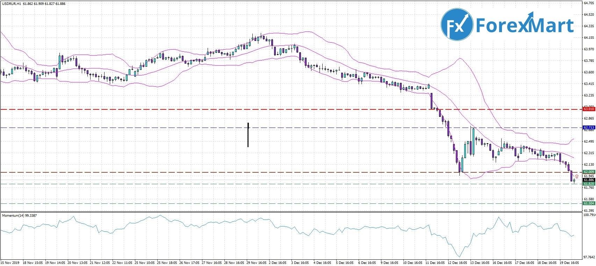596x266 pixels.
Task: Select the blue 62.713 price level tag
Action: [x=589, y=128]
